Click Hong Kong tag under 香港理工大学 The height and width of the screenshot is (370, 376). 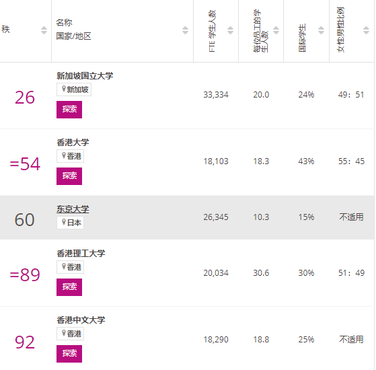[x=70, y=267]
